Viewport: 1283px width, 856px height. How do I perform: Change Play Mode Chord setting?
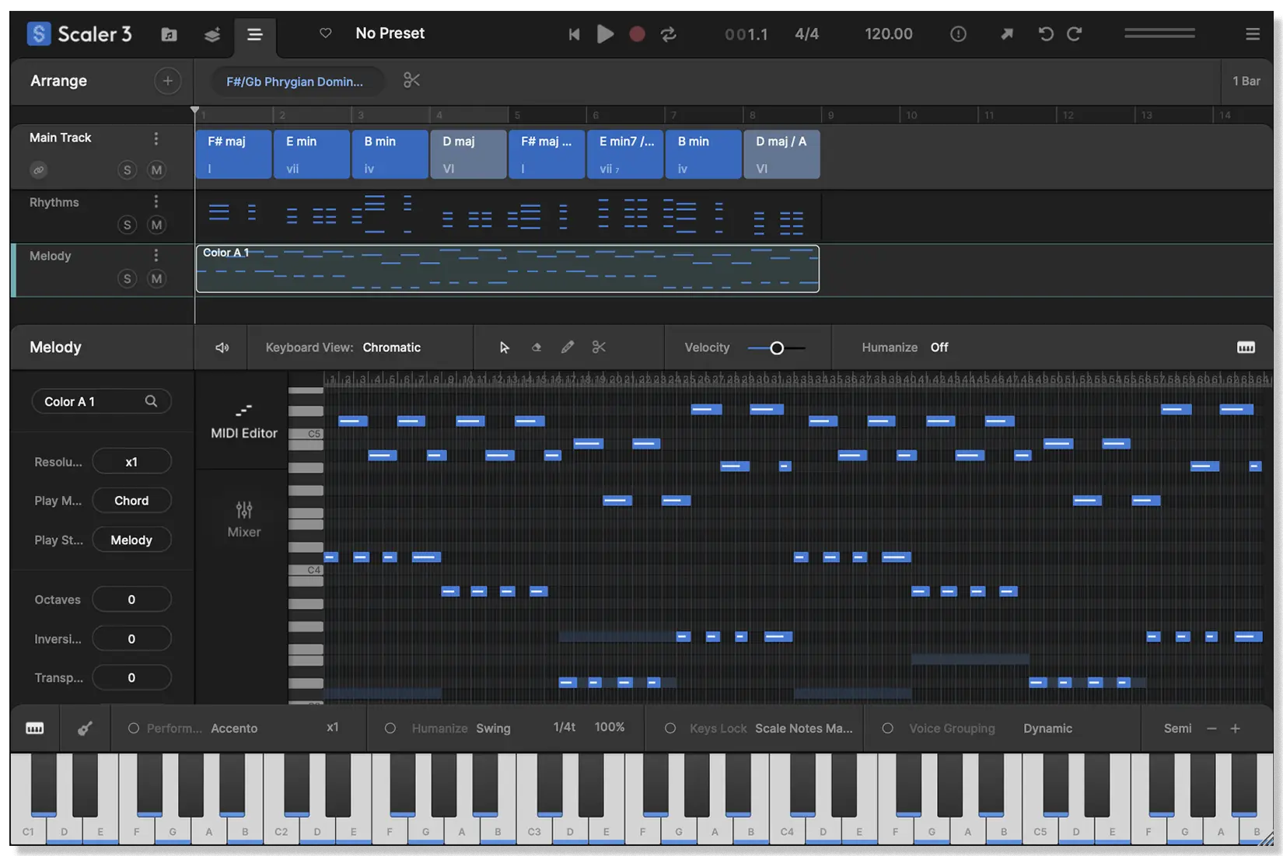[131, 501]
